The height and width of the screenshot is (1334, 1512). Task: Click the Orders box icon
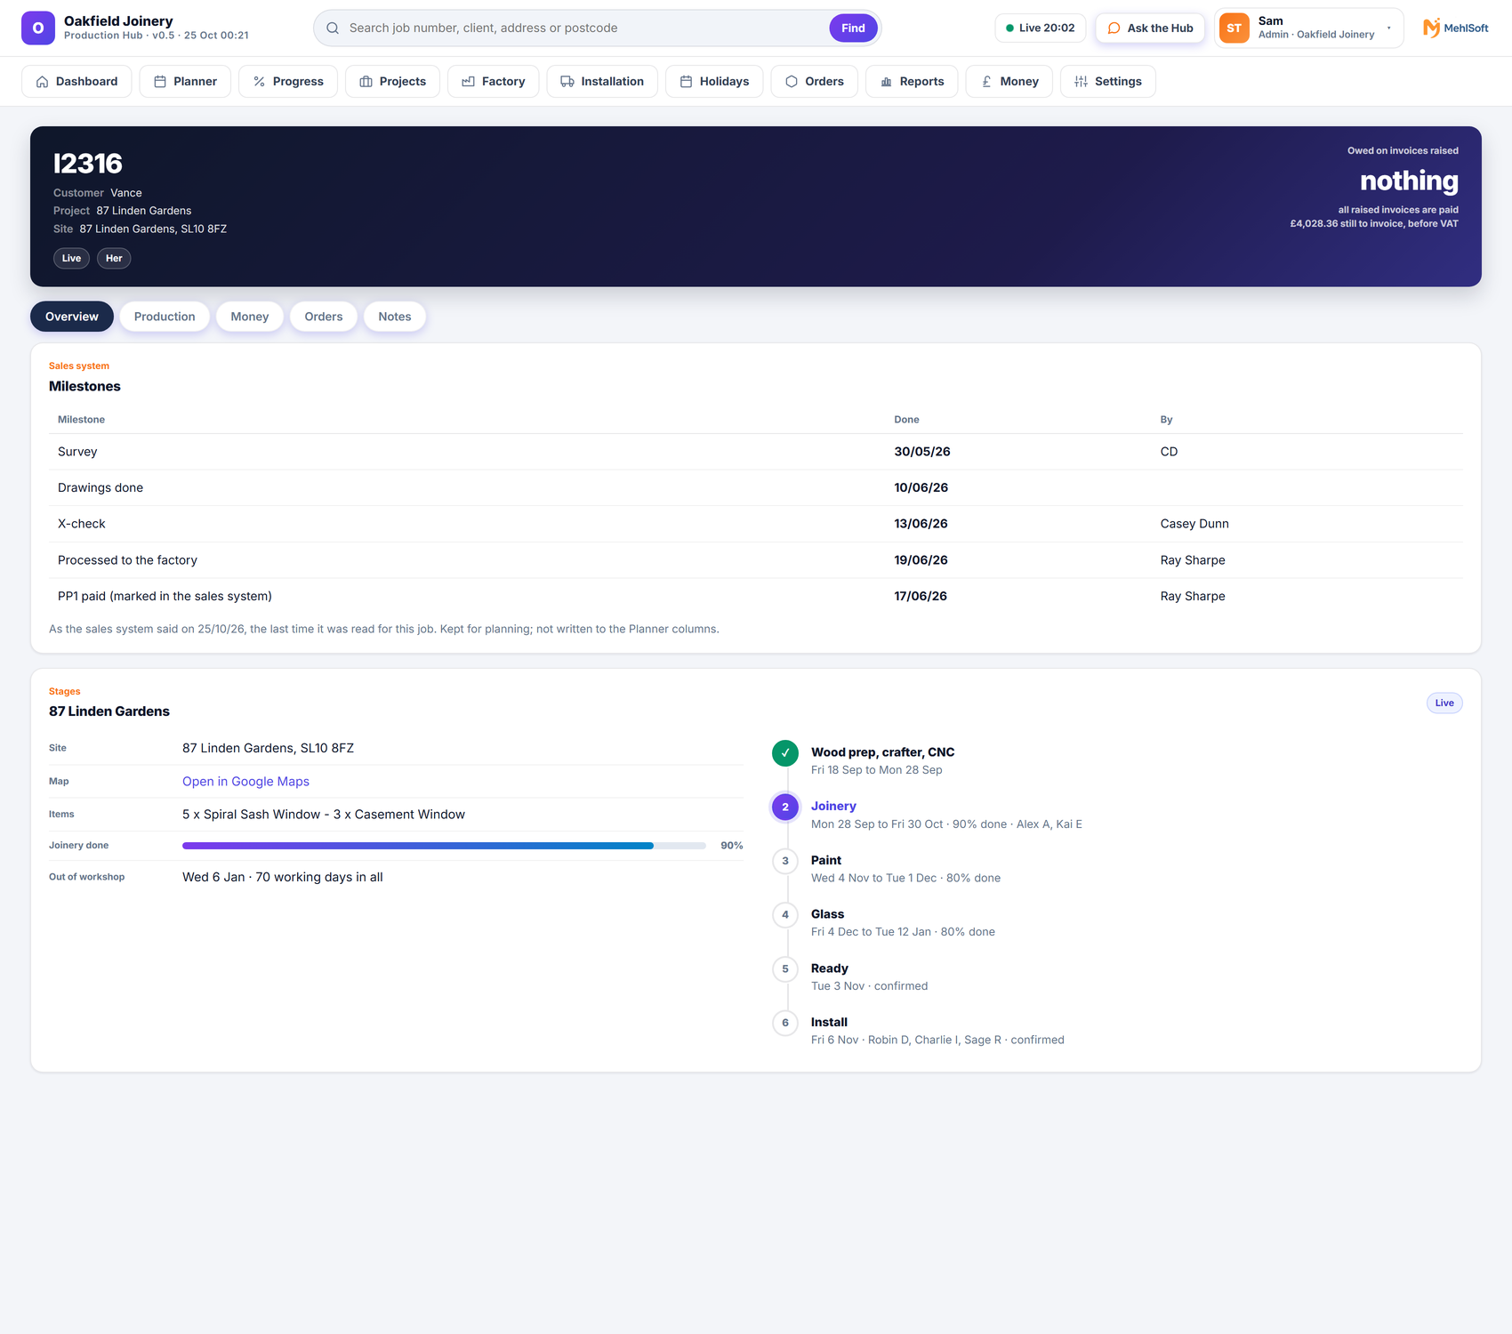(792, 82)
